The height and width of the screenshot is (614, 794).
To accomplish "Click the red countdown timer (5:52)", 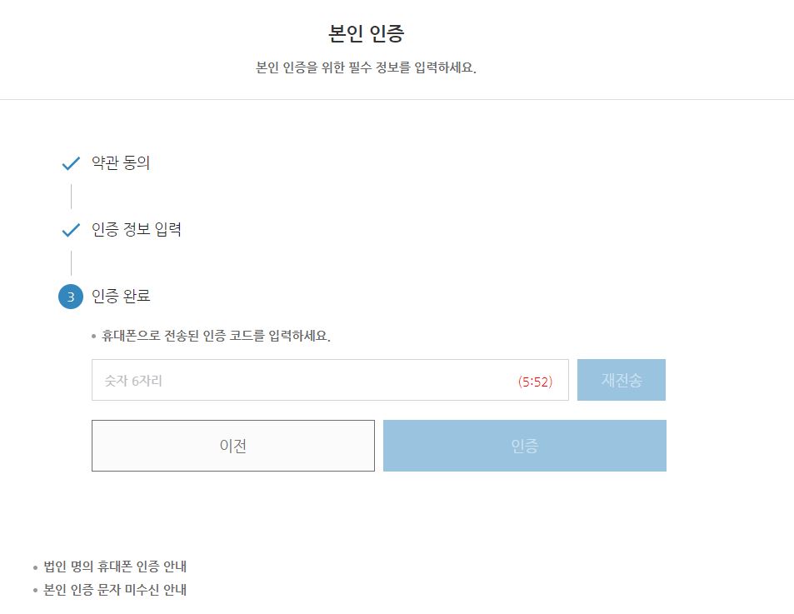I will click(x=535, y=382).
